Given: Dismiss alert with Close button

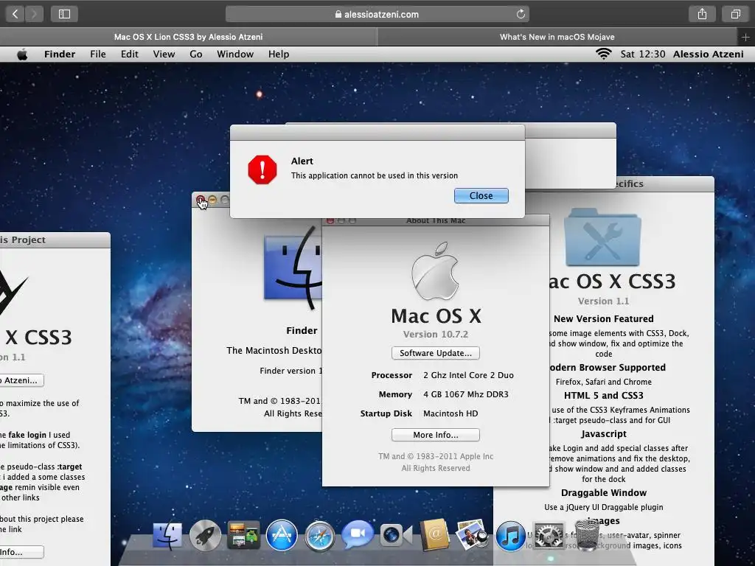Looking at the screenshot, I should tap(481, 195).
